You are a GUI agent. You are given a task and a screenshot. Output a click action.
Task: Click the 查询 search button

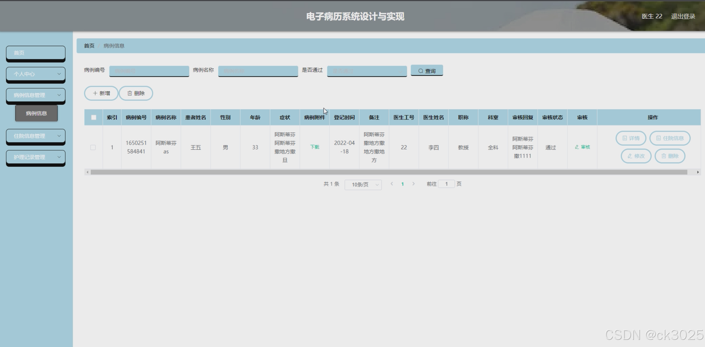coord(427,71)
